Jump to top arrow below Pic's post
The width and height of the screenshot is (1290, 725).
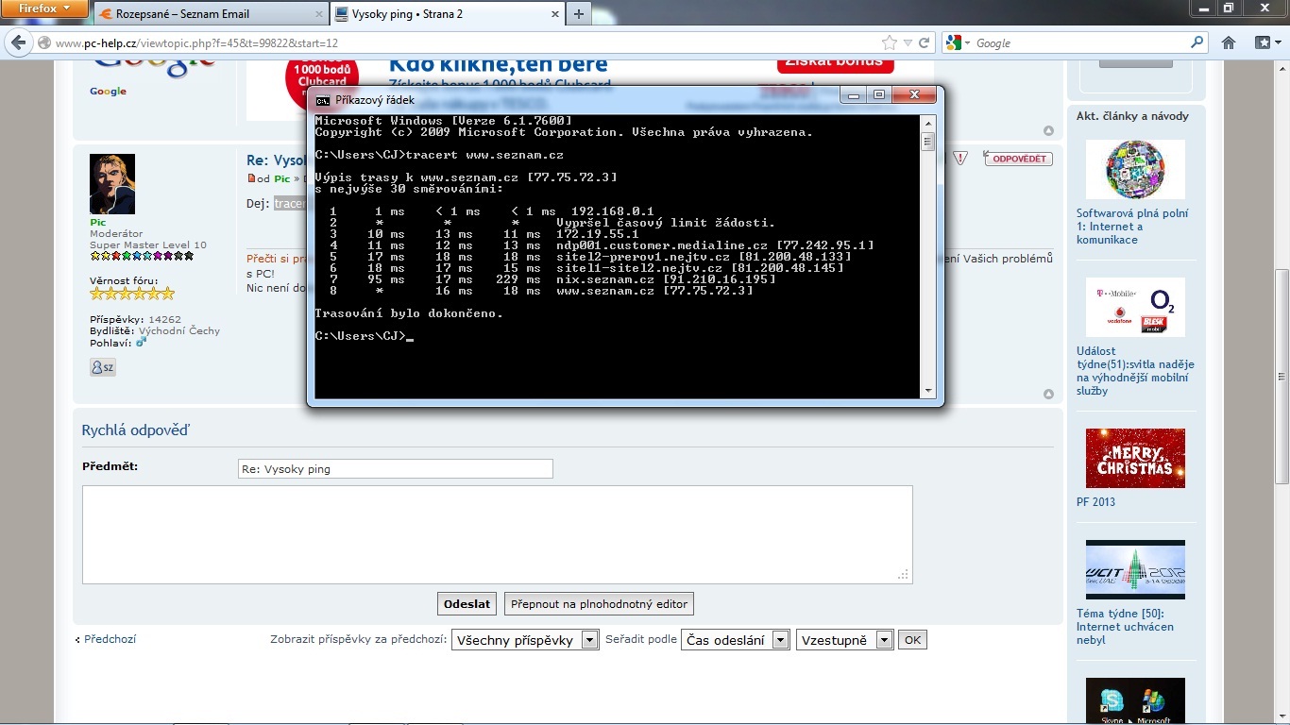(x=1048, y=395)
